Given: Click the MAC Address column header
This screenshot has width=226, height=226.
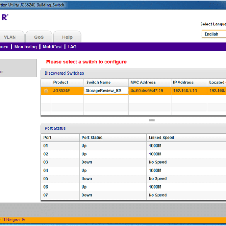Looking at the screenshot, I should tap(150, 82).
